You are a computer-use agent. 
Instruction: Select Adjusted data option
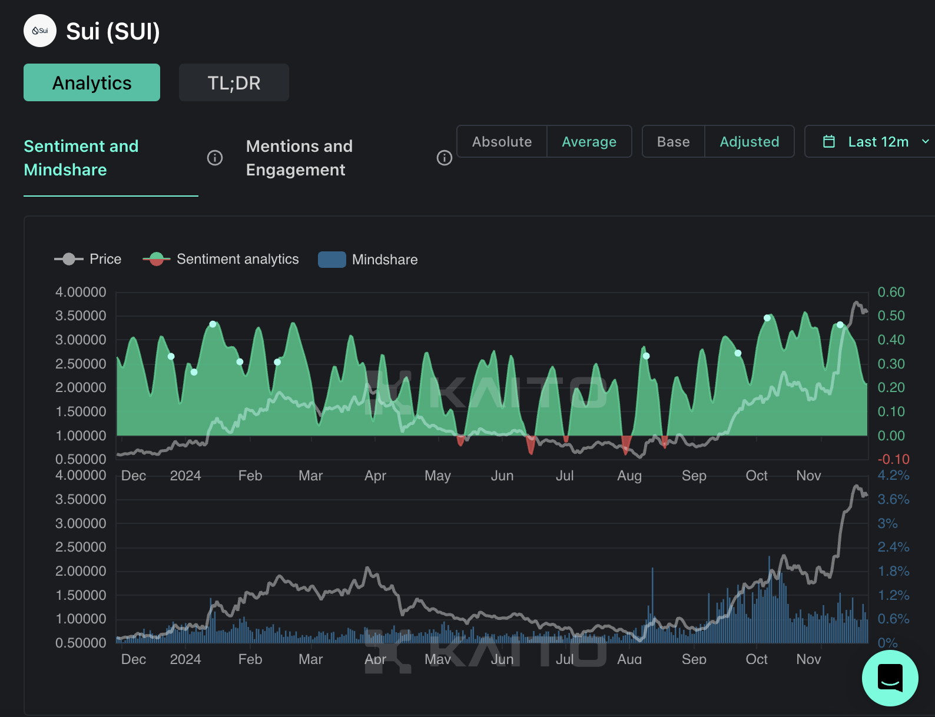(749, 141)
